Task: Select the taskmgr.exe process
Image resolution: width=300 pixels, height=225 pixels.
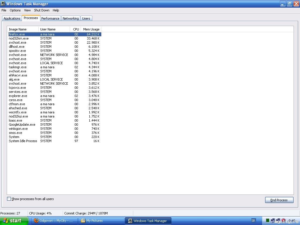Action: click(54, 67)
